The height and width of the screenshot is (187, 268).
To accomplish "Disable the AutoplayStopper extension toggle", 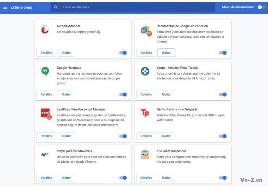I will [x=123, y=53].
